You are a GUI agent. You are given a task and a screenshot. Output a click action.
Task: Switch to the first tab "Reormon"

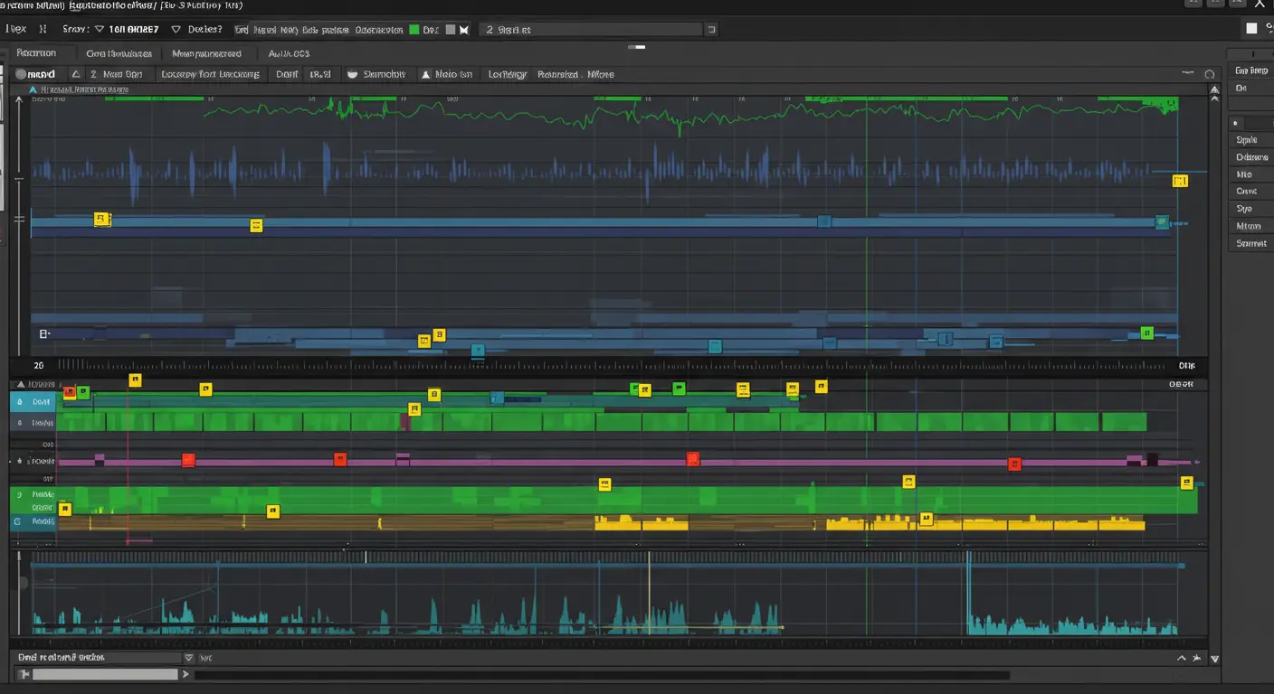[36, 53]
